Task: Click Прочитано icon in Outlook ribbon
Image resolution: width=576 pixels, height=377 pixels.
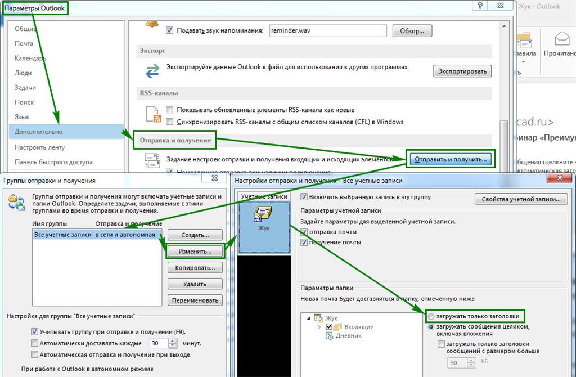Action: [562, 39]
